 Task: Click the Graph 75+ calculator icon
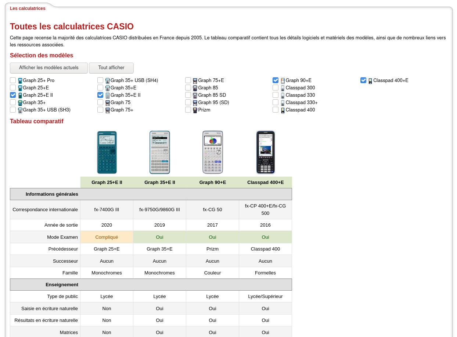click(x=108, y=110)
